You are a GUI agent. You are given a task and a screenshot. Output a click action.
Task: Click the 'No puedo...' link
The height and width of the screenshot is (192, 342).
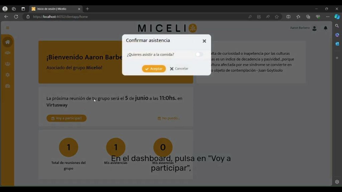coord(169,118)
